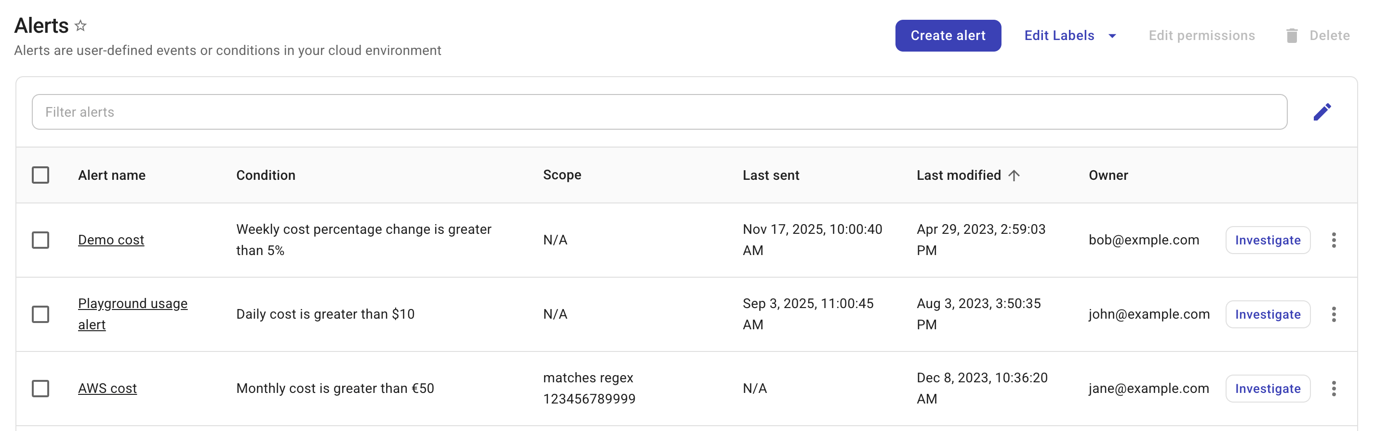
Task: Select the Demo cost row checkbox
Action: [40, 240]
